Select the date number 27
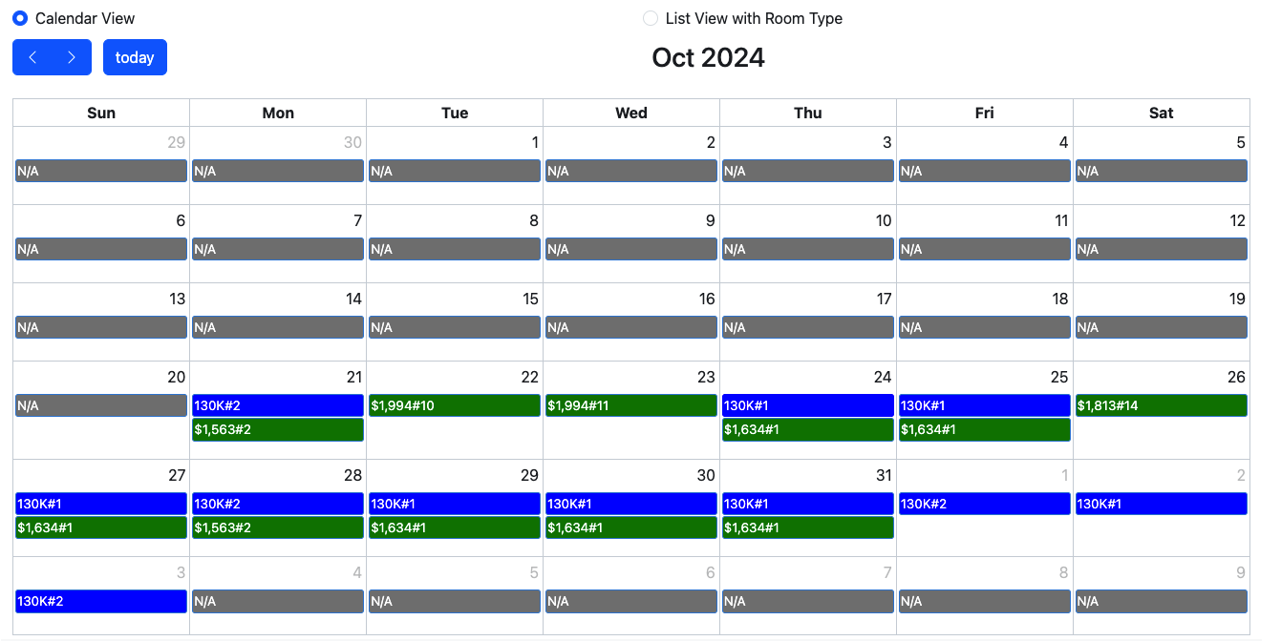 tap(177, 475)
